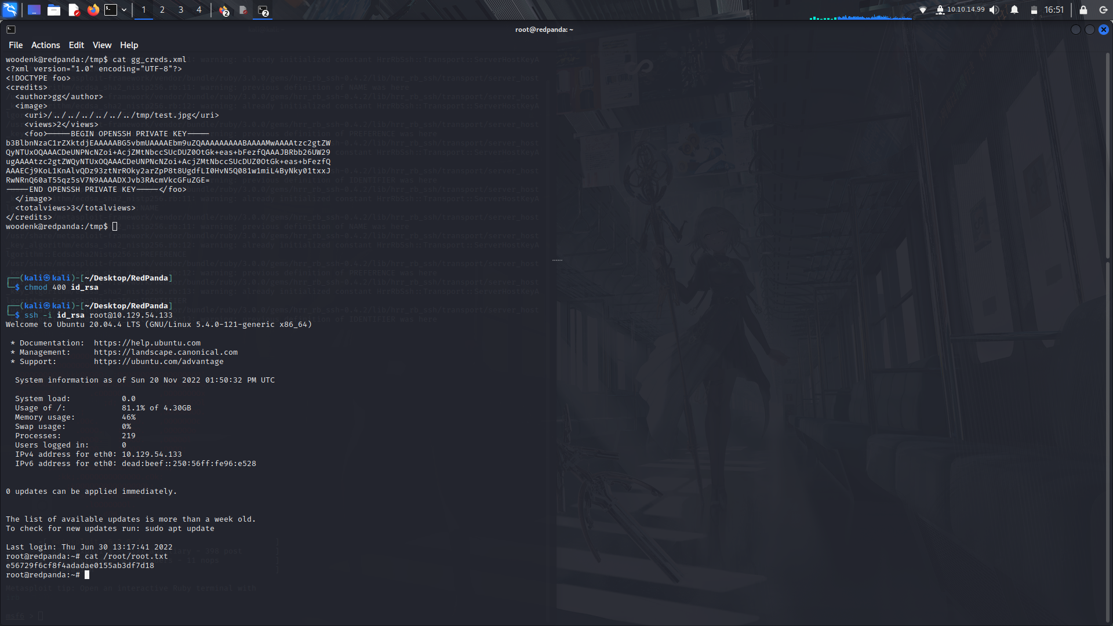The width and height of the screenshot is (1113, 626).
Task: Open a new terminal from the taskbar launcher
Action: coord(110,10)
